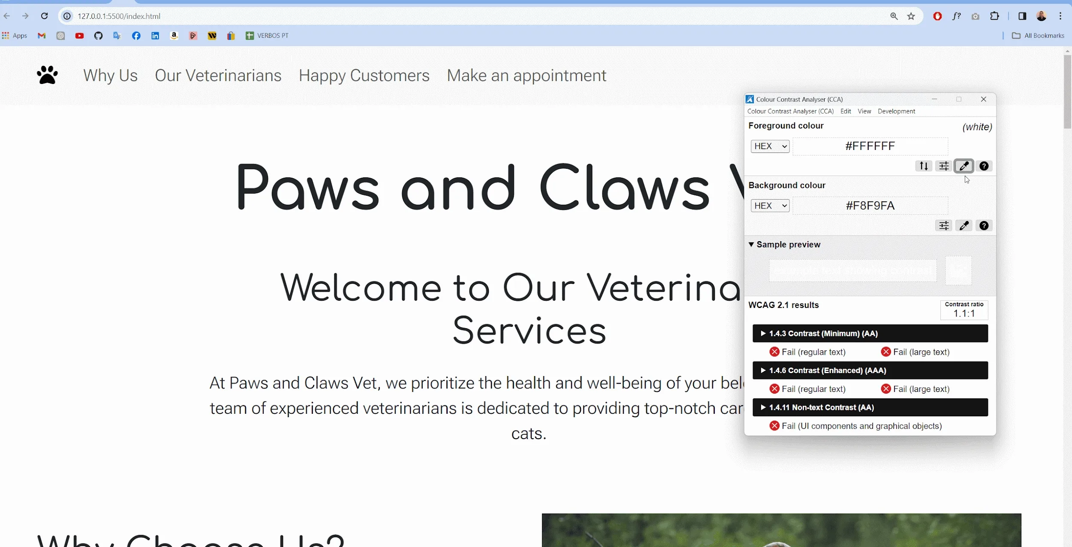Click the CCA logo icon in the title bar

point(750,99)
